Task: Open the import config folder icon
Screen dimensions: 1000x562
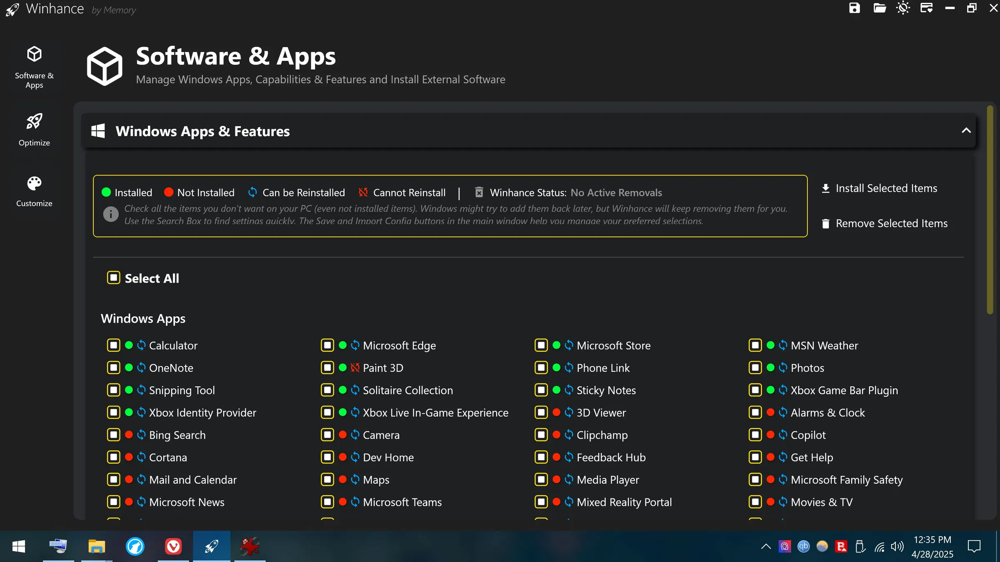Action: coord(880,8)
